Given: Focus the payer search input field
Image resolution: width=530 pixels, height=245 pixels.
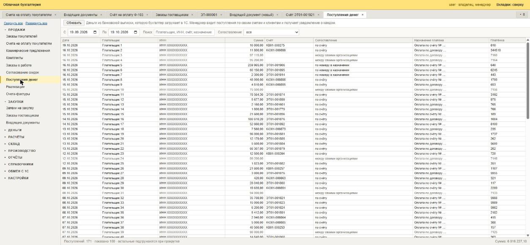Looking at the screenshot, I should [184, 32].
